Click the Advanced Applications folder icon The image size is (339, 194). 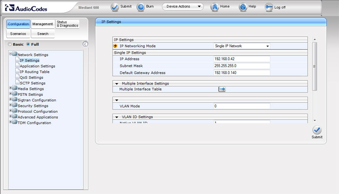pyautogui.click(x=15, y=116)
